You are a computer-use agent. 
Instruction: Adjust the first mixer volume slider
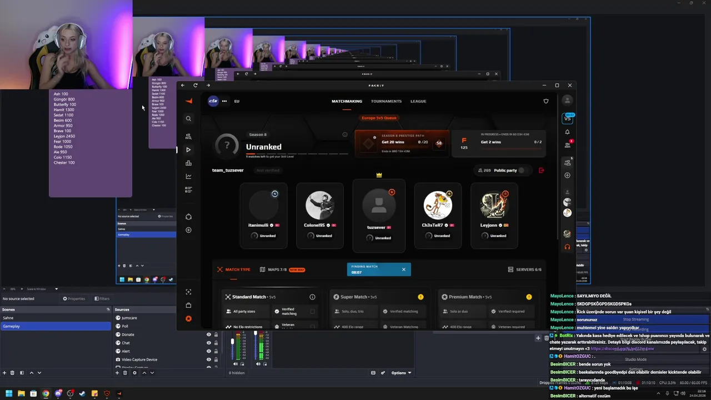232,341
